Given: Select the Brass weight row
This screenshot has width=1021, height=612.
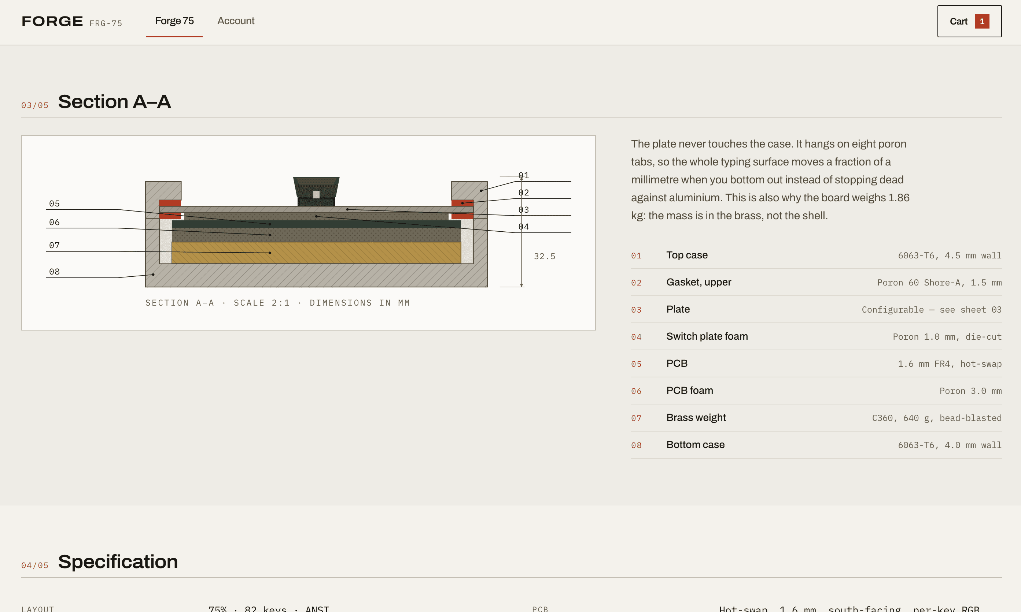Looking at the screenshot, I should point(816,418).
